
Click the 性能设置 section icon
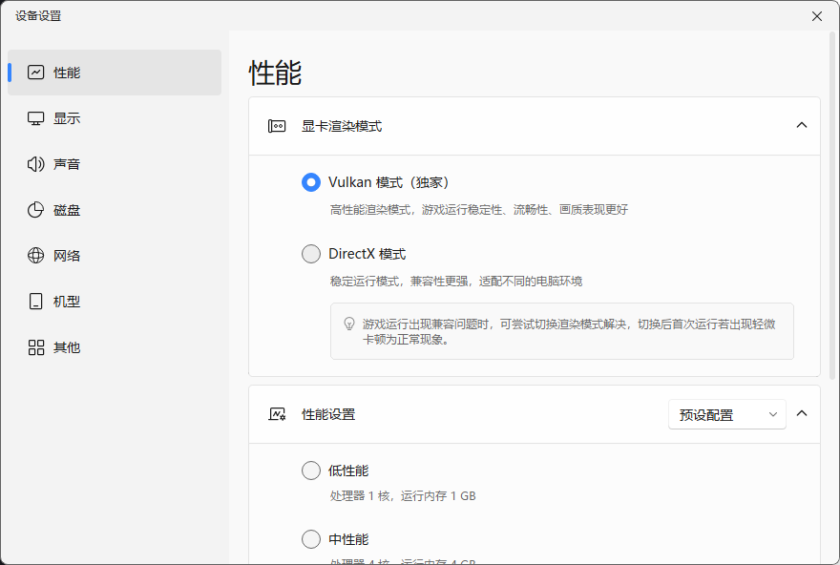[274, 413]
